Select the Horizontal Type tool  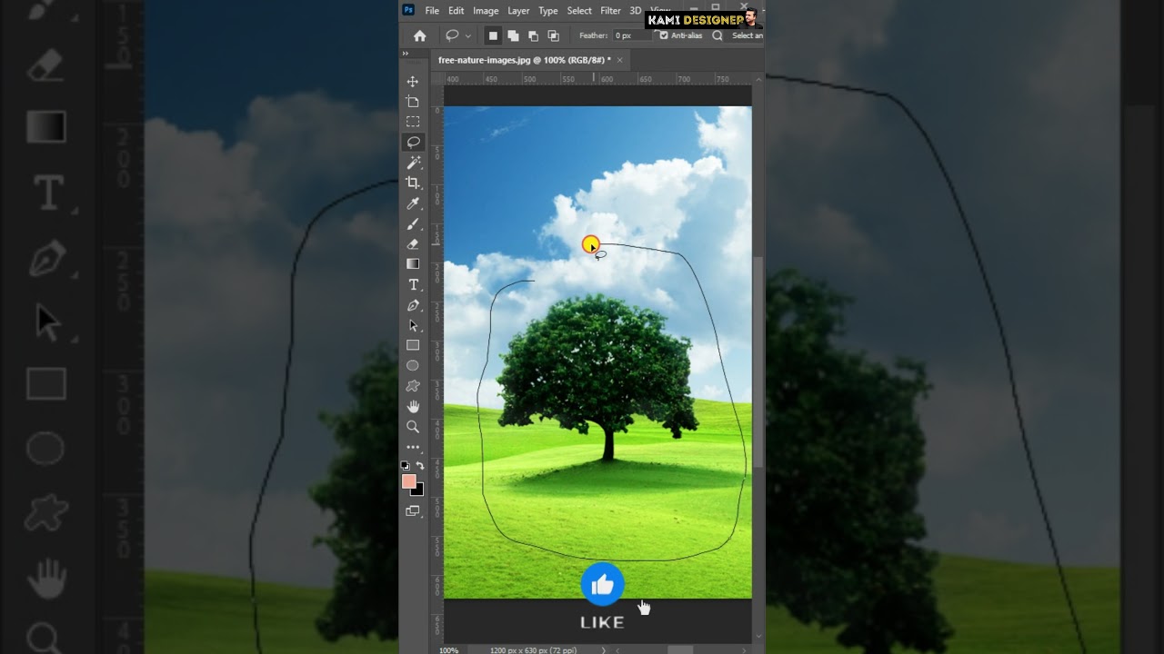[413, 284]
